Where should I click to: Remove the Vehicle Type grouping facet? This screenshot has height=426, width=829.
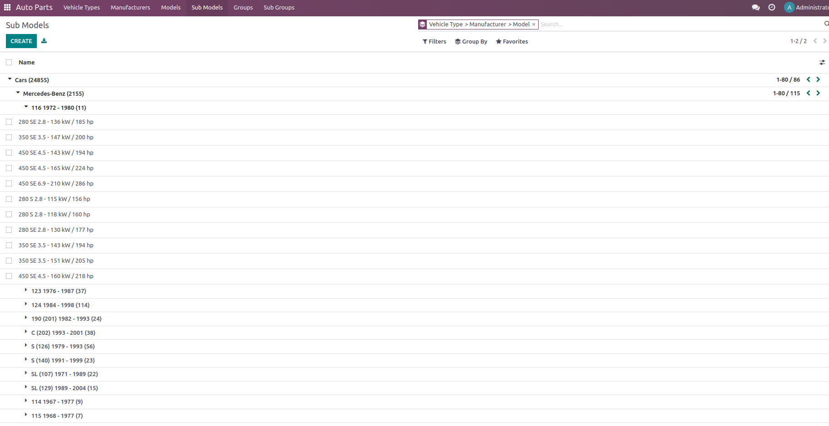coord(534,24)
